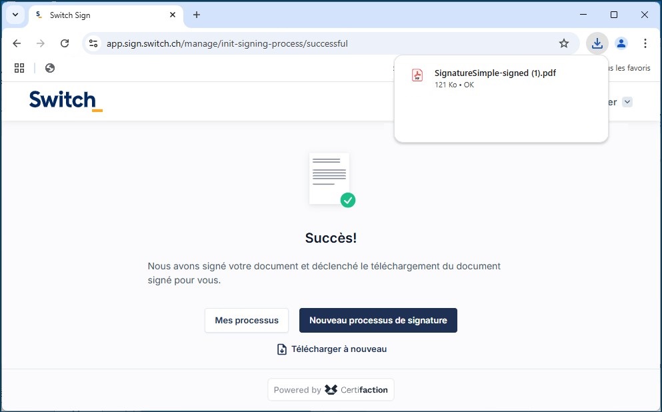Click the globe icon in bookmarks bar
Image resolution: width=662 pixels, height=412 pixels.
(x=50, y=68)
